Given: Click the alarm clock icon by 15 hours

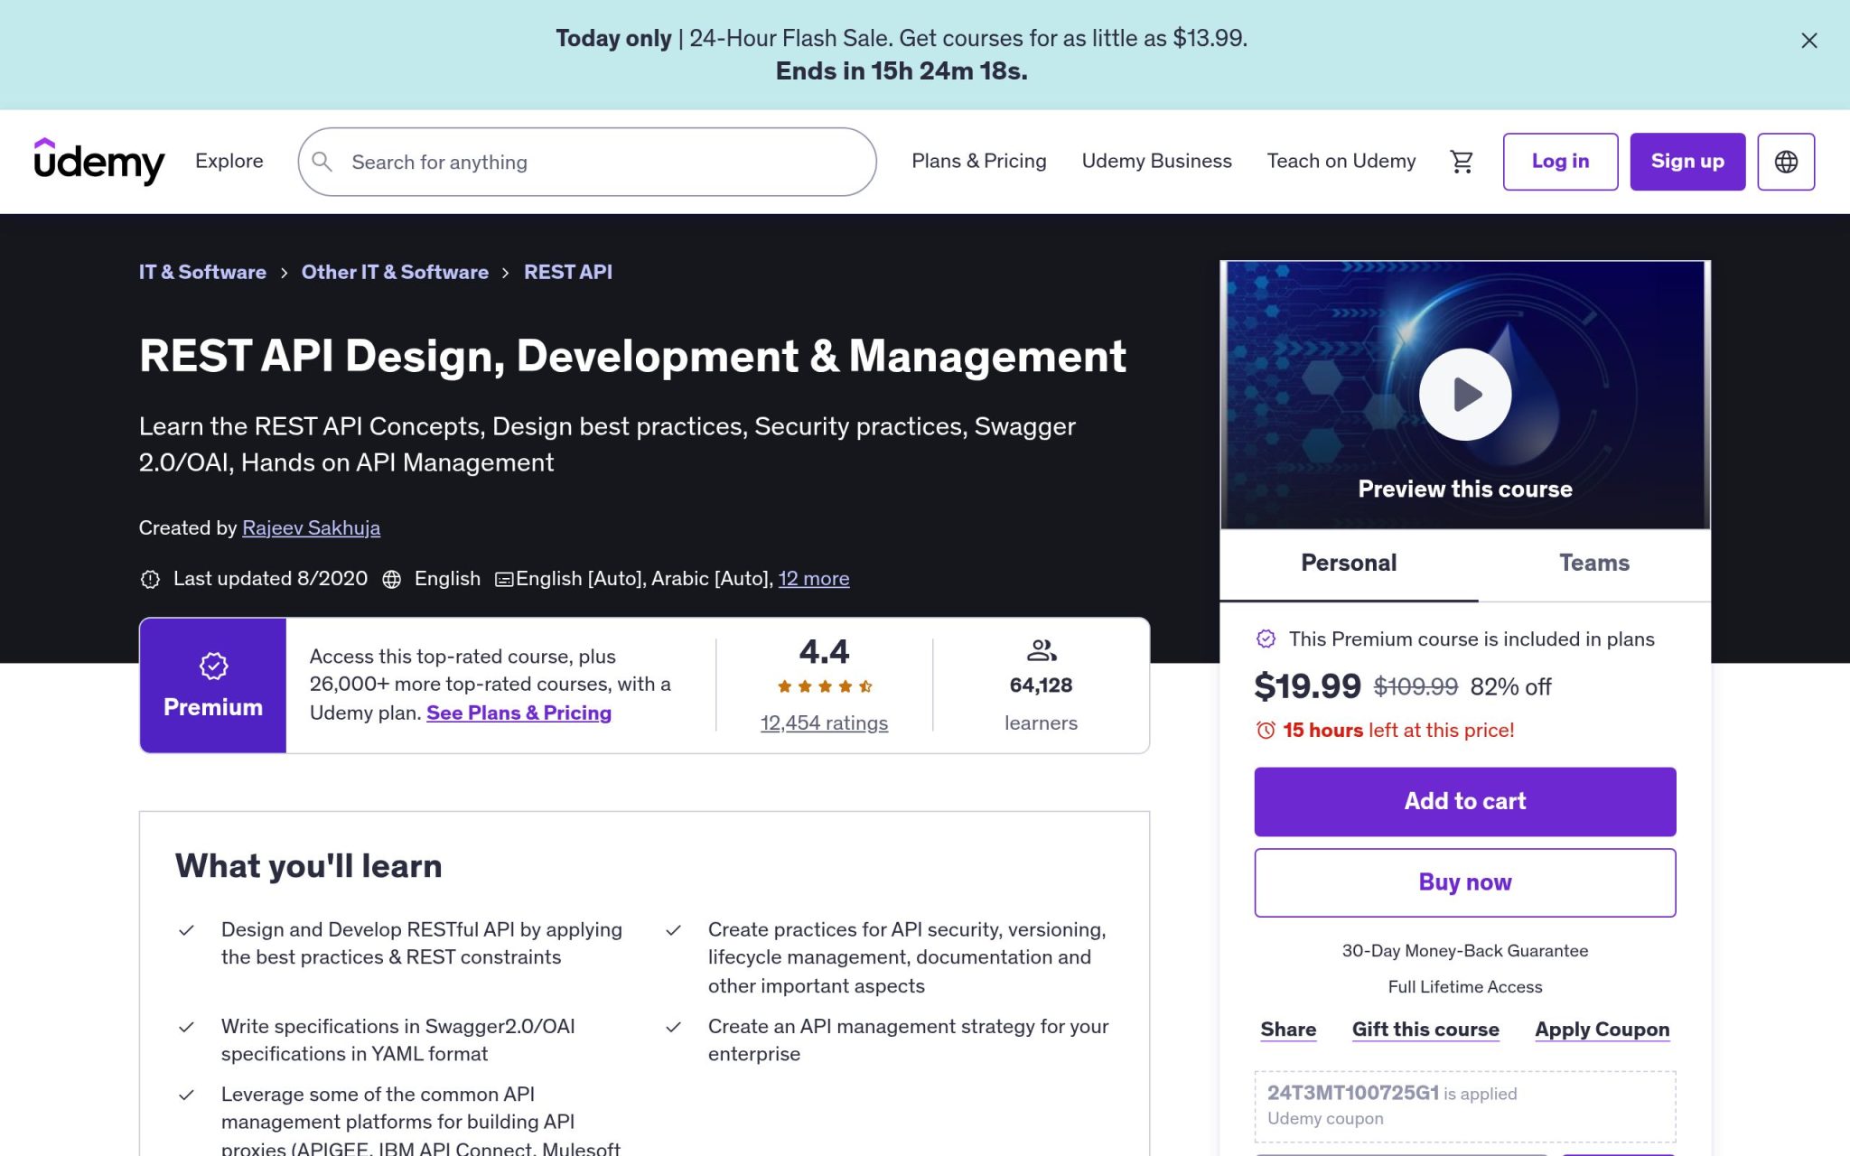Looking at the screenshot, I should [x=1266, y=730].
